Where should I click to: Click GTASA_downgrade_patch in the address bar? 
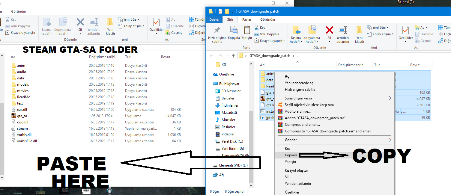click(x=270, y=56)
